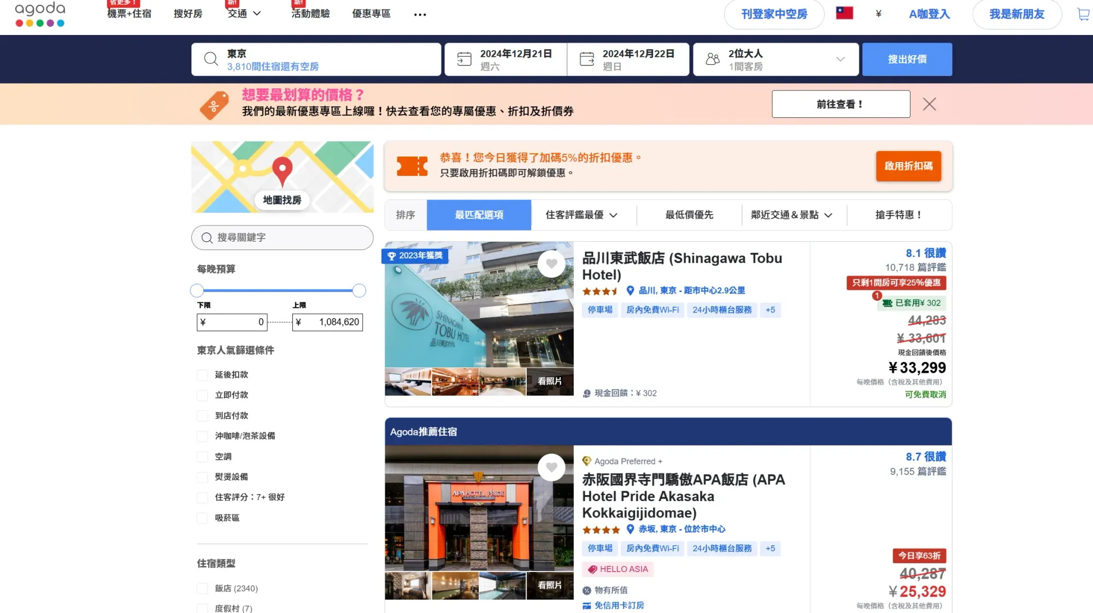Click location pin for 赤坂, 東京
The width and height of the screenshot is (1093, 613).
pyautogui.click(x=630, y=529)
